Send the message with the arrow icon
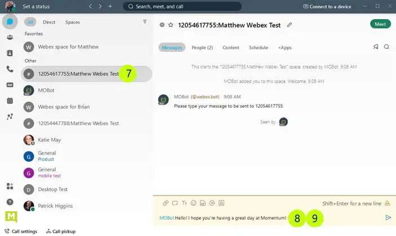 [388, 217]
